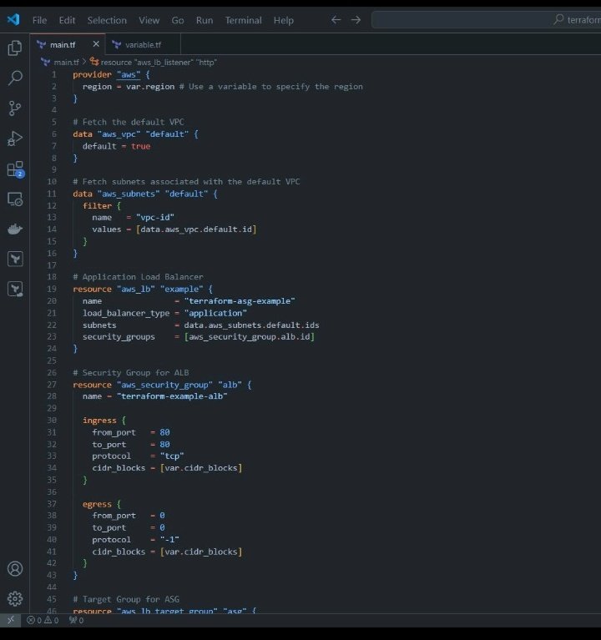601x640 pixels.
Task: Click "terraform-asg-example" string
Action: (x=240, y=301)
